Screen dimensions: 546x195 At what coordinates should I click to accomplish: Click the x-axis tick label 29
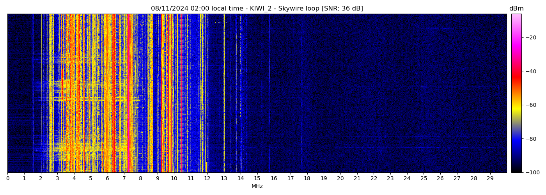click(x=490, y=179)
